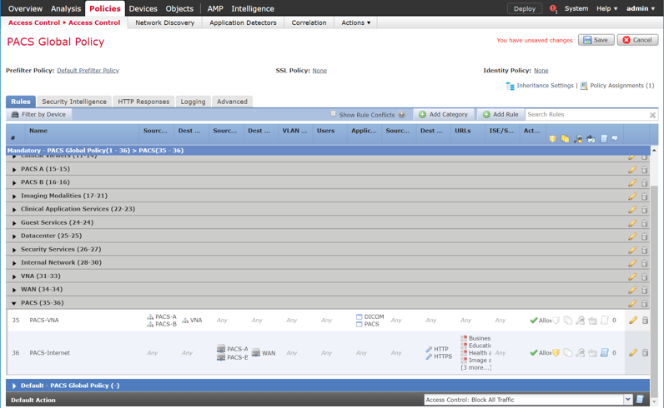Enable the Show Rule Conflicts checkbox
Viewport: 664px width, 408px height.
point(334,114)
